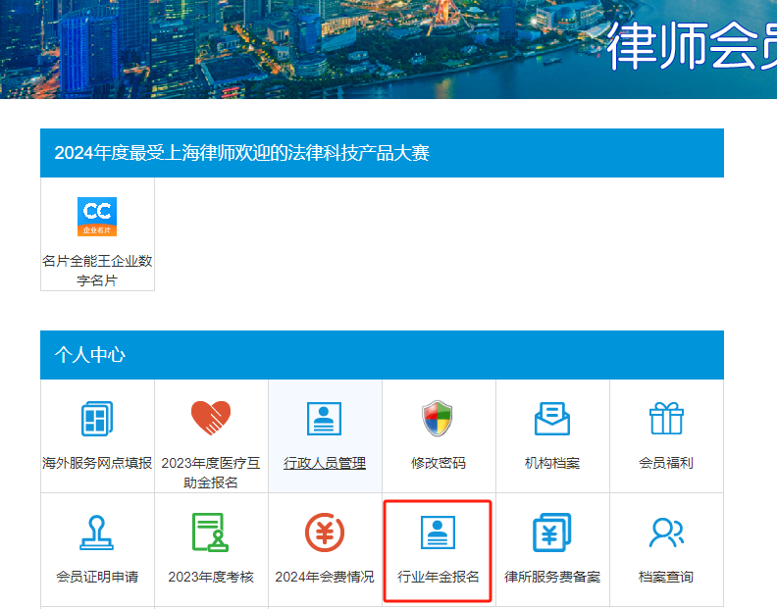Click the 2023年度医疗互助金报名 label
777x609 pixels.
tap(211, 472)
